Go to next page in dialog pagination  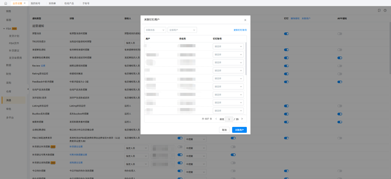pyautogui.click(x=242, y=119)
